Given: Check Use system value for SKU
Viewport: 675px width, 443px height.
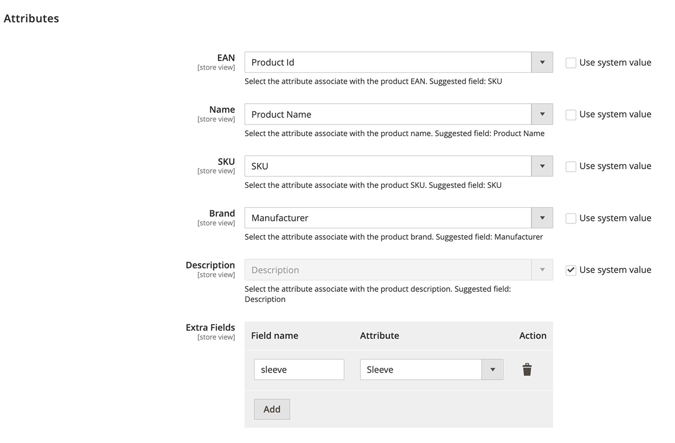Looking at the screenshot, I should coord(571,167).
